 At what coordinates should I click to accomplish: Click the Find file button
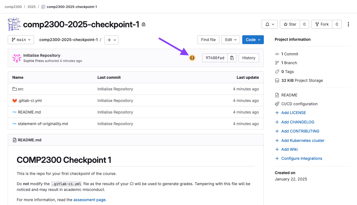pyautogui.click(x=208, y=40)
